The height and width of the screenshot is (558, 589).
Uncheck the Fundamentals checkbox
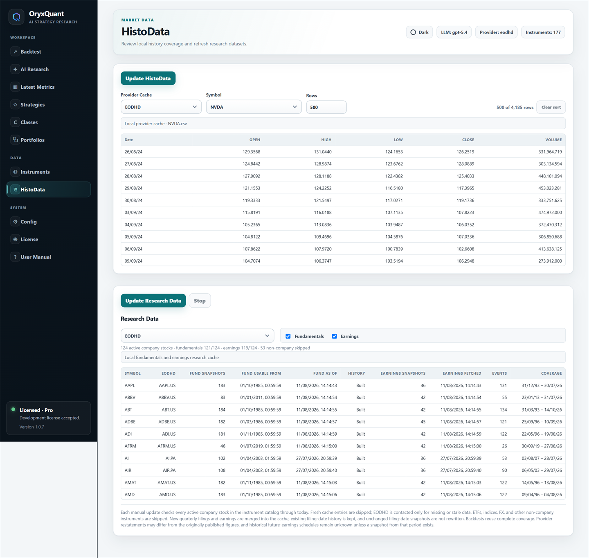288,336
